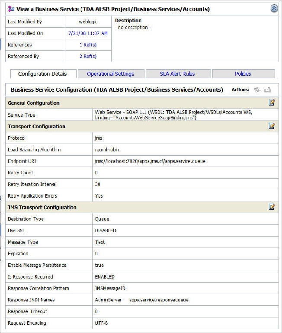Viewport: 282px width, 333px height.
Task: Click the '- no description -' text
Action: click(x=133, y=27)
